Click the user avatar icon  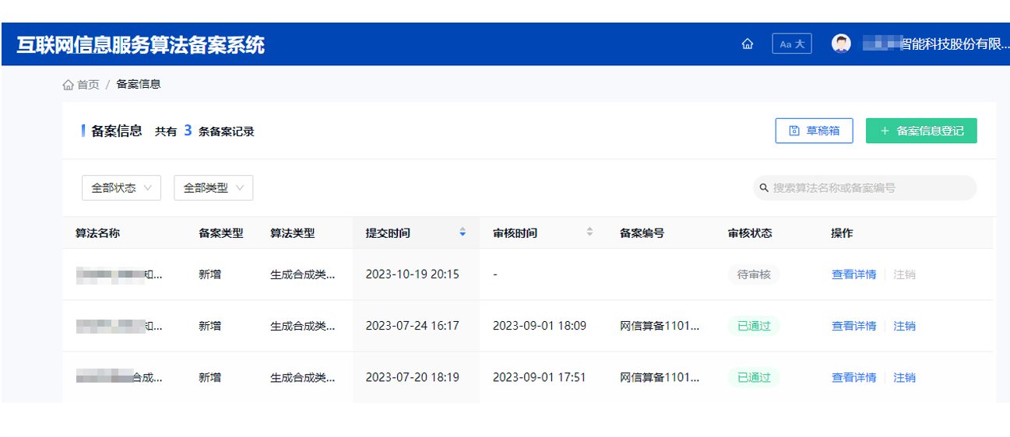pos(841,44)
